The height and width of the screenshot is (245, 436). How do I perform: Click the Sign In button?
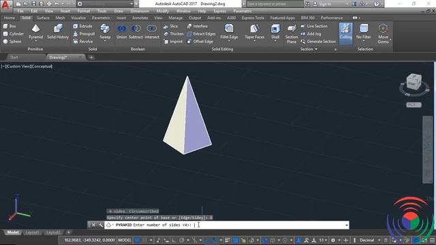pos(322,4)
